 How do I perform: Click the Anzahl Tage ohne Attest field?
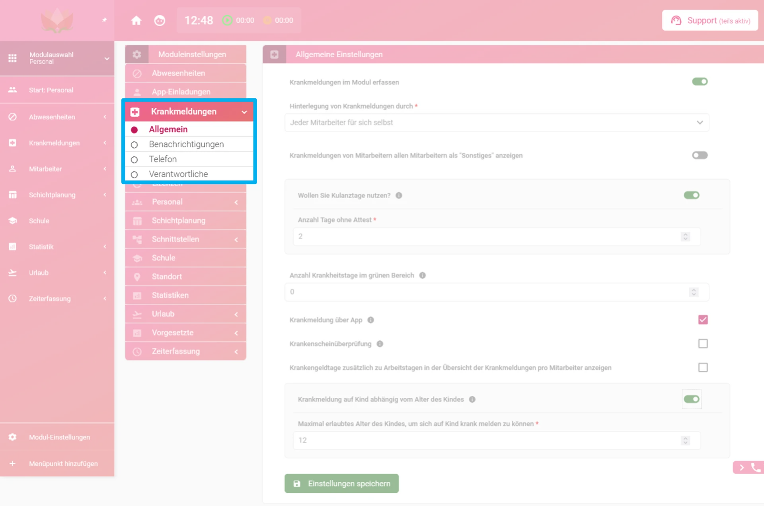pos(497,236)
